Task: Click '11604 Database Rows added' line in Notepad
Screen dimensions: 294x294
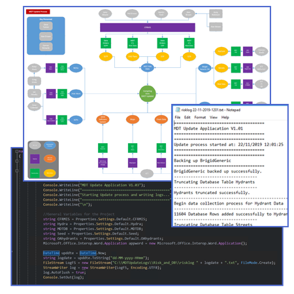Action: [x=231, y=214]
